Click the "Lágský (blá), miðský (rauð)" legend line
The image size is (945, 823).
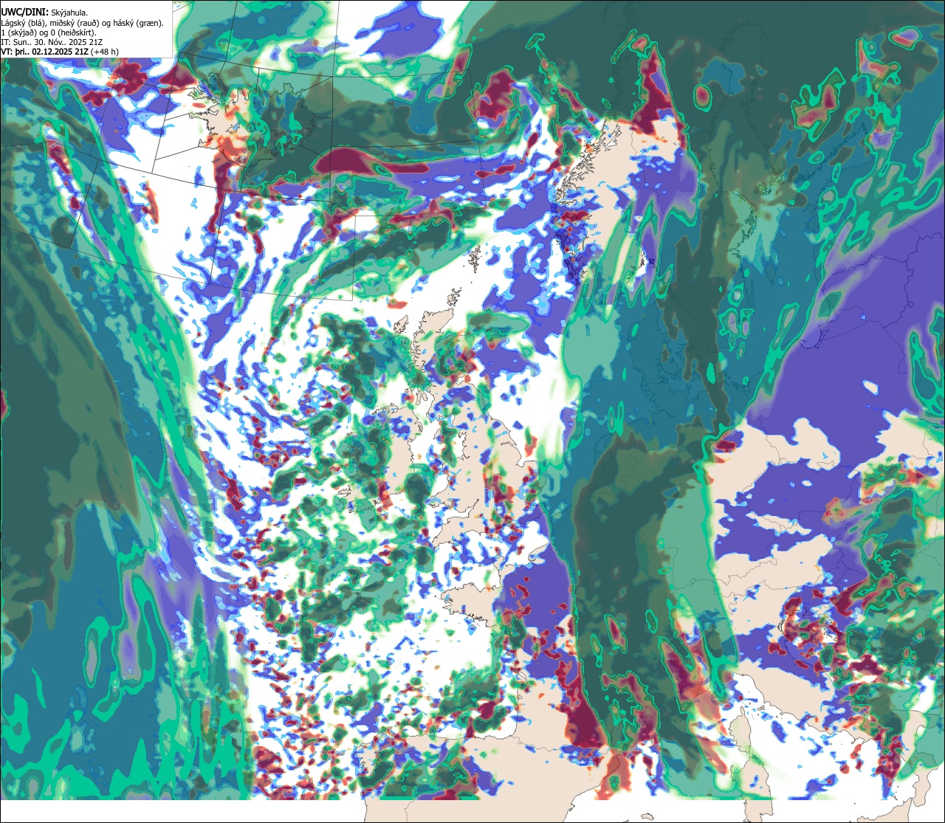tap(83, 22)
